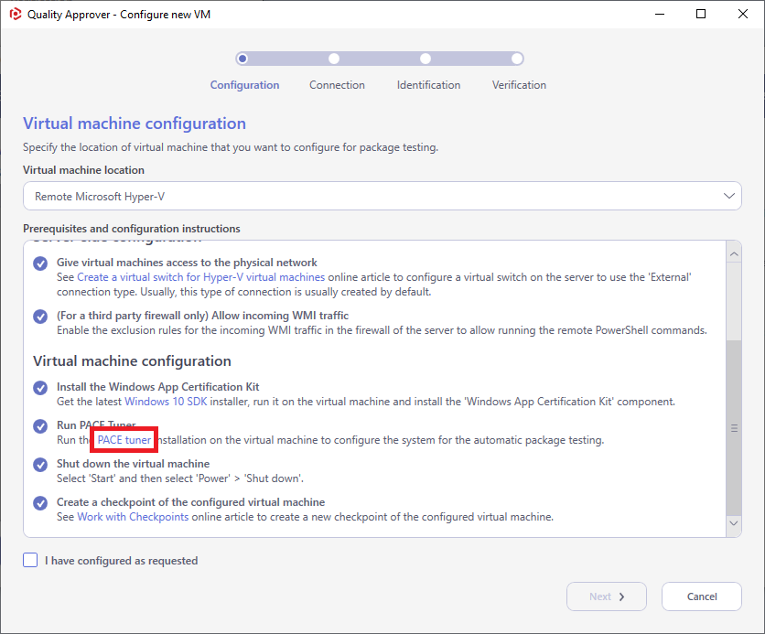
Task: Click "Select 'Start' and then select 'Power'" instruction text
Action: 180,478
